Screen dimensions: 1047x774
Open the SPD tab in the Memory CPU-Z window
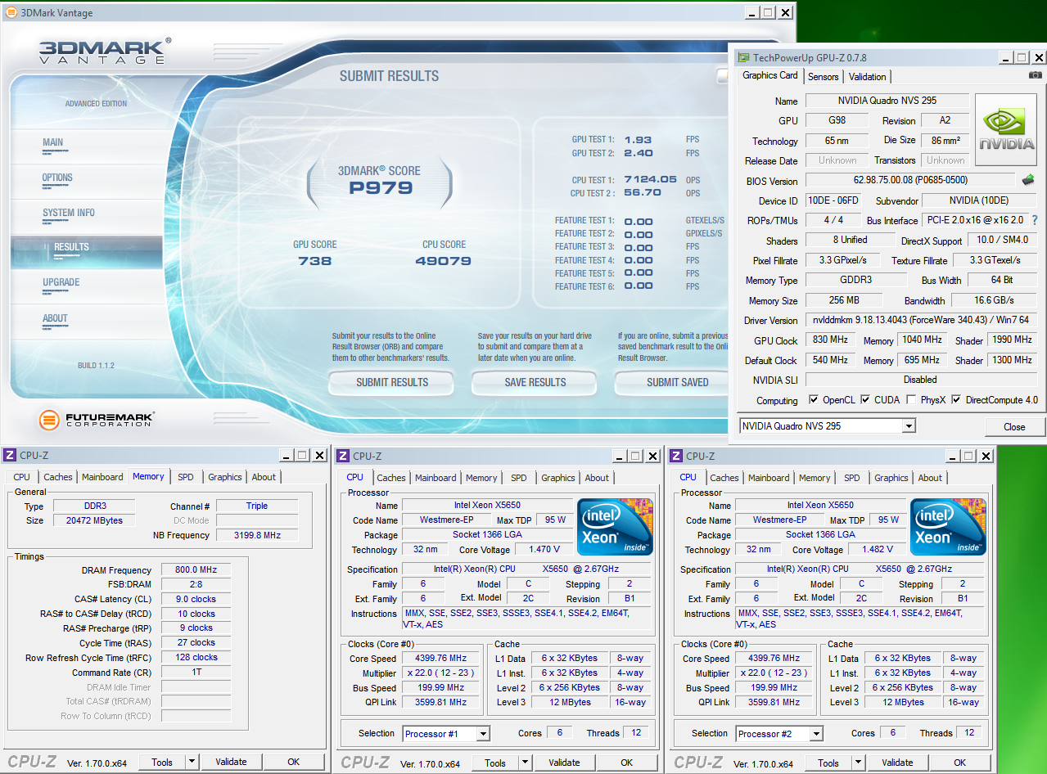coord(186,477)
